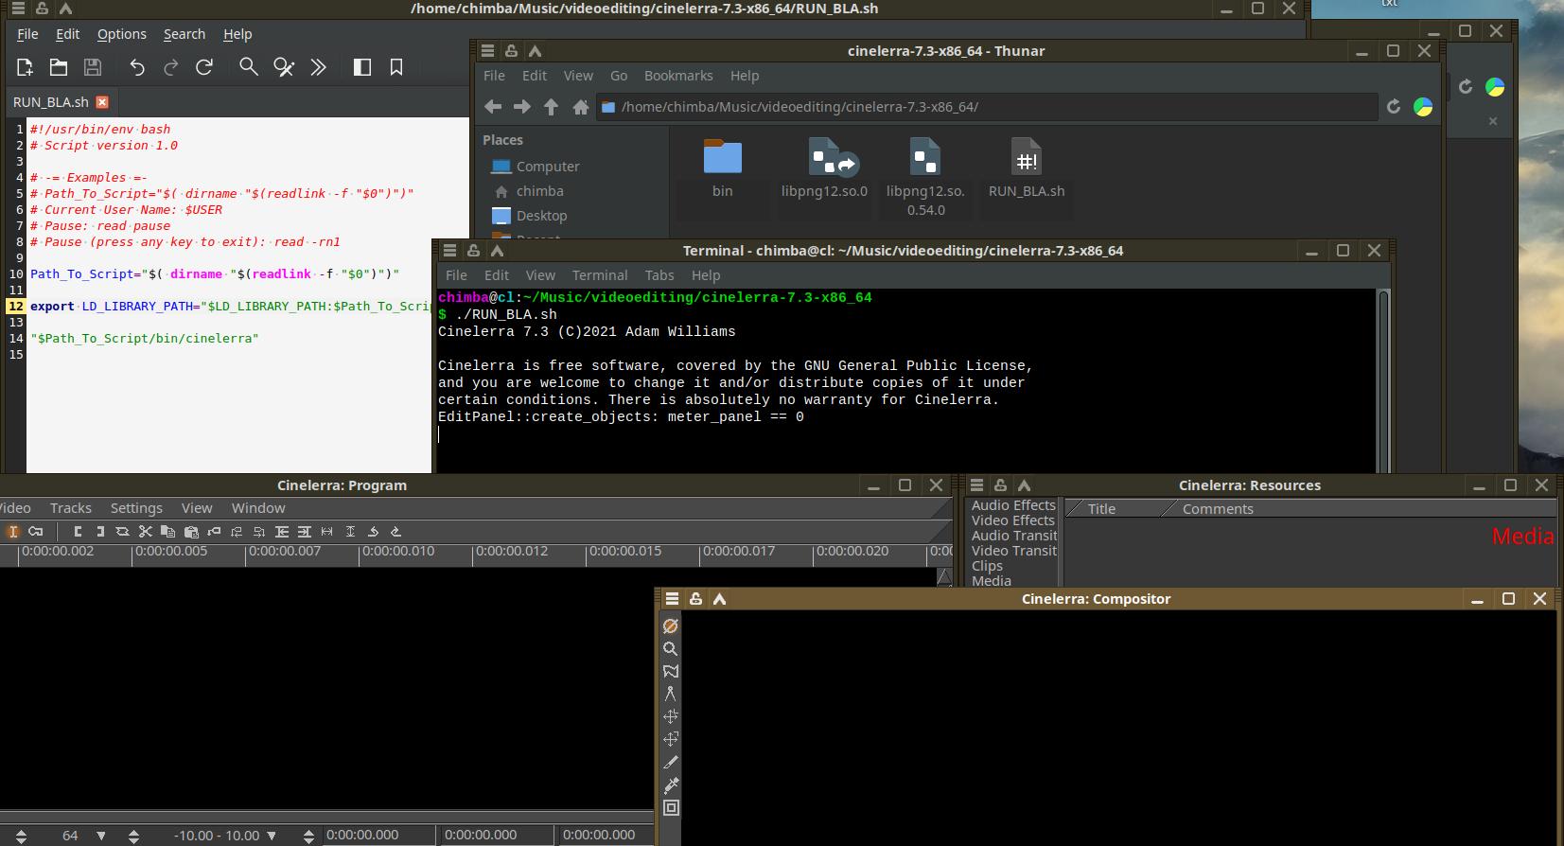Select the ruler measure tool in Compositor
This screenshot has width=1564, height=846.
click(x=670, y=695)
